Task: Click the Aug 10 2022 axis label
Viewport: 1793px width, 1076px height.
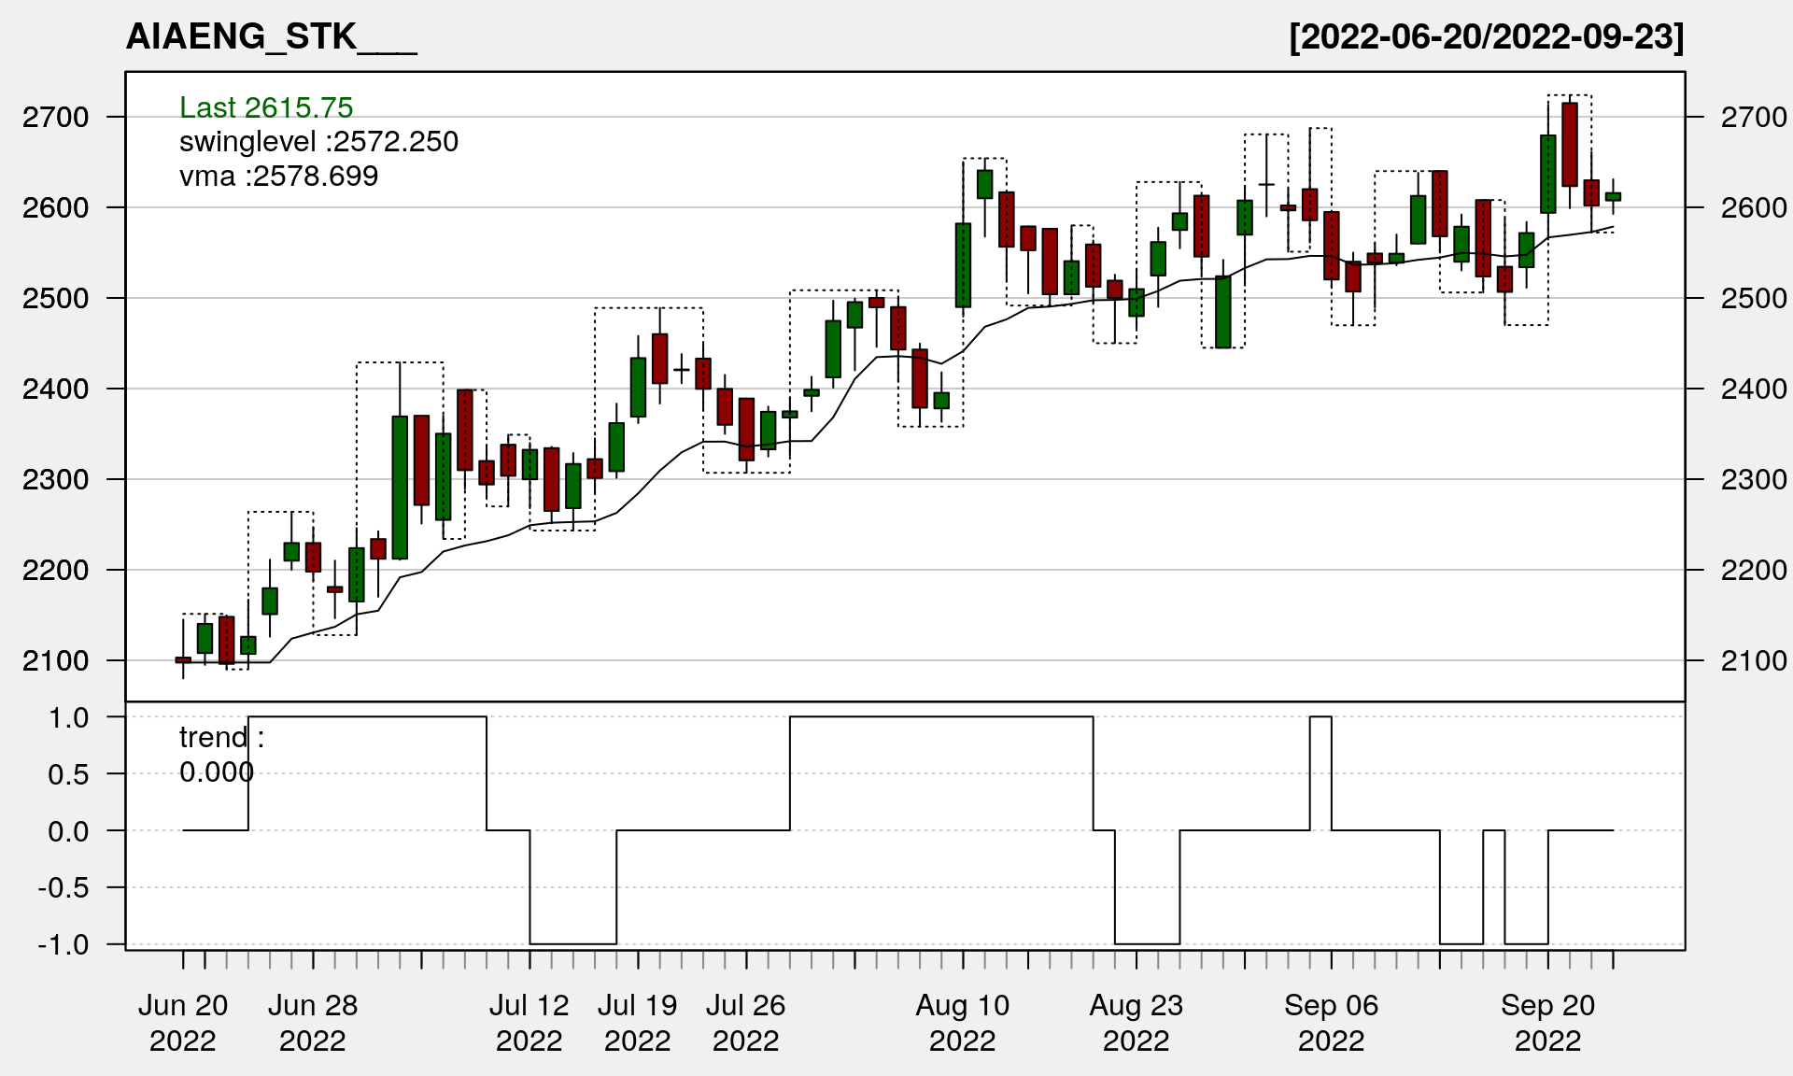Action: (963, 1022)
